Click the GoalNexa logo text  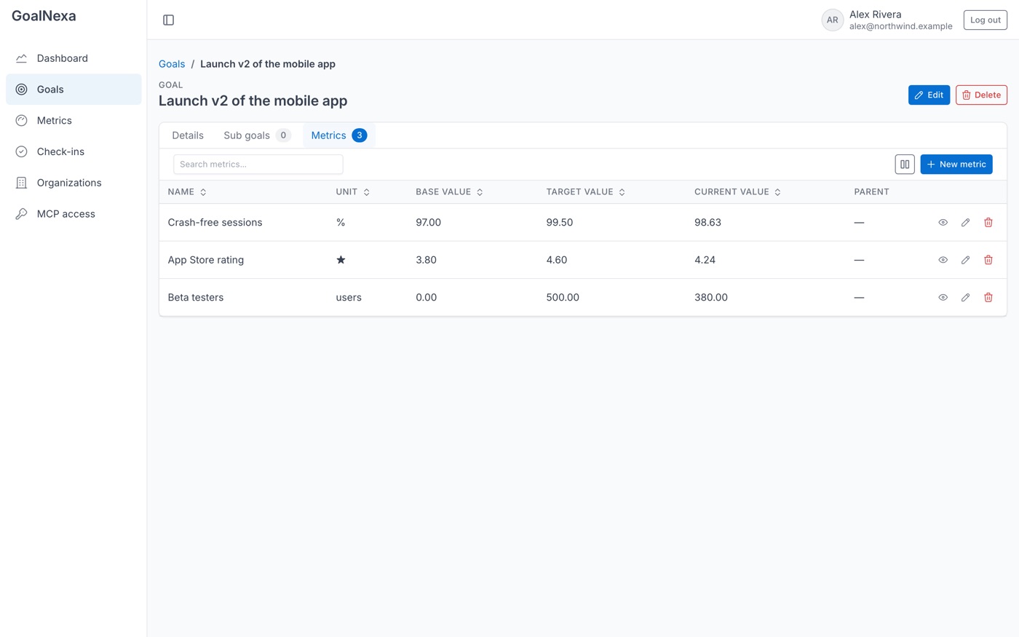pos(44,16)
